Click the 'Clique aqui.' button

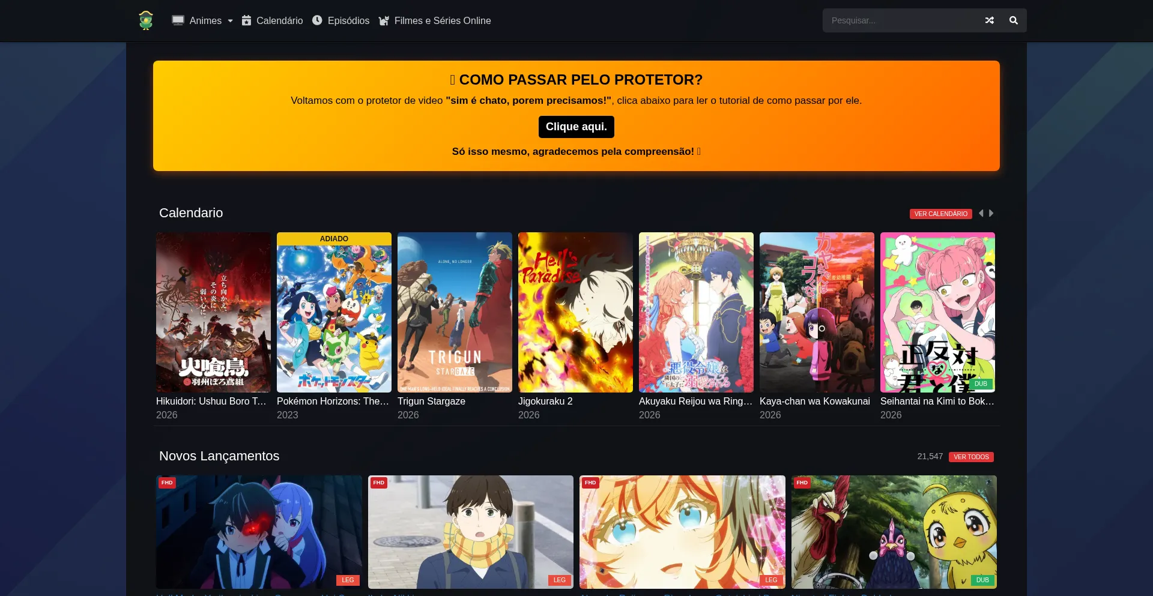click(x=576, y=127)
